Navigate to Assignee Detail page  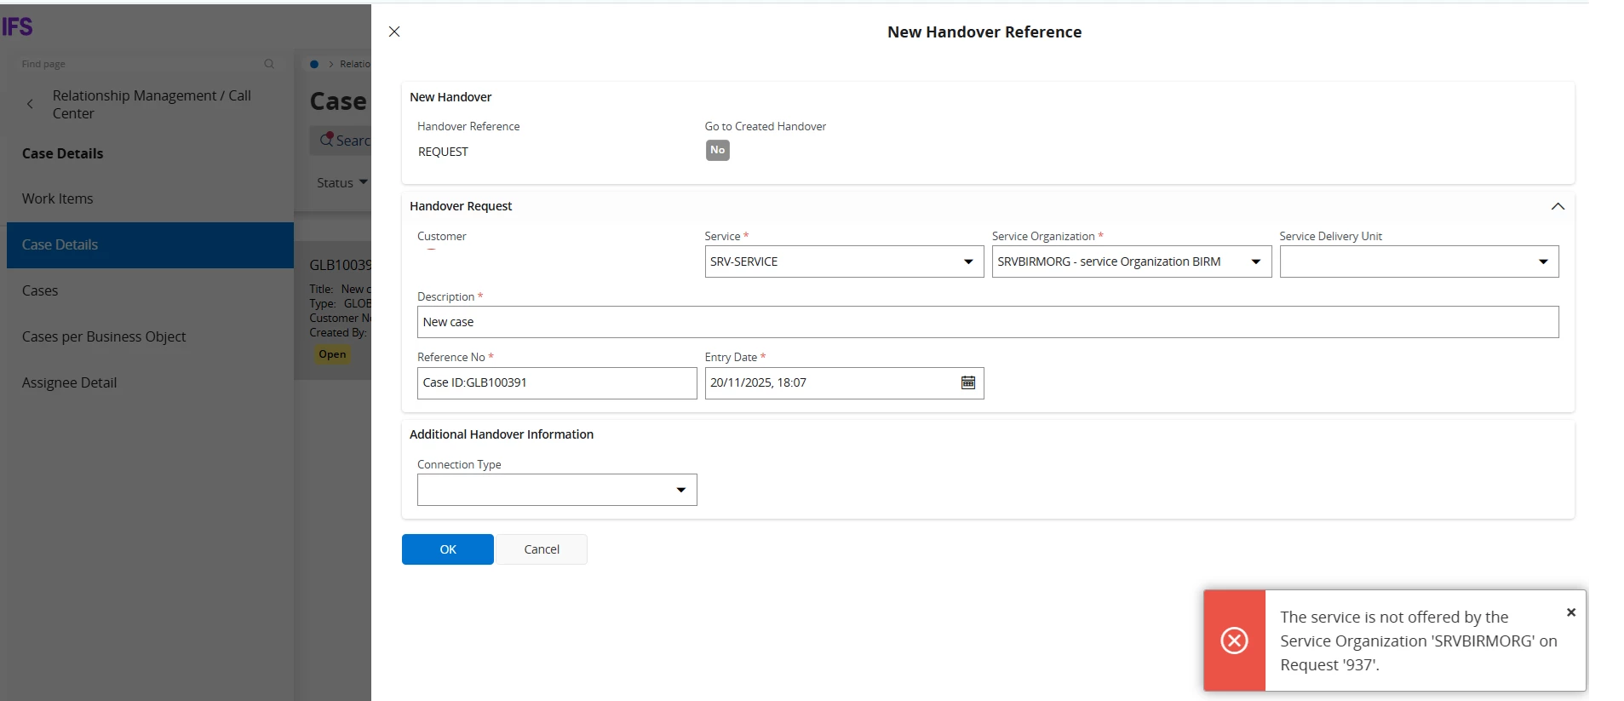(70, 382)
